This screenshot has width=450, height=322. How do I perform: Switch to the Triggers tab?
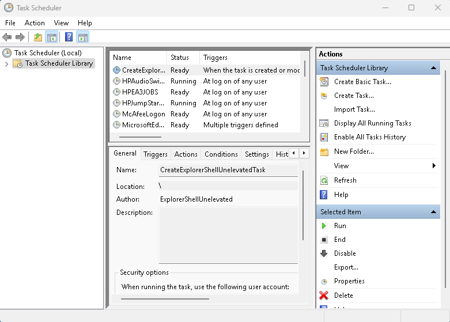point(155,154)
